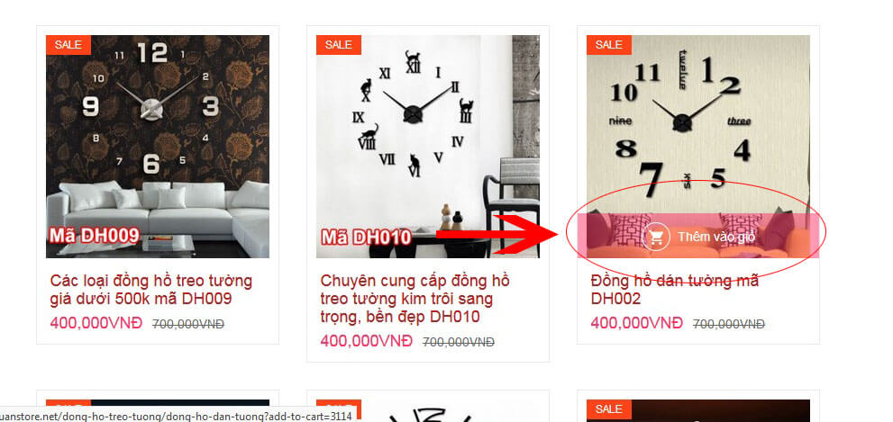
Task: Click the 400,000VNĐ price under DH009
Action: 96,323
